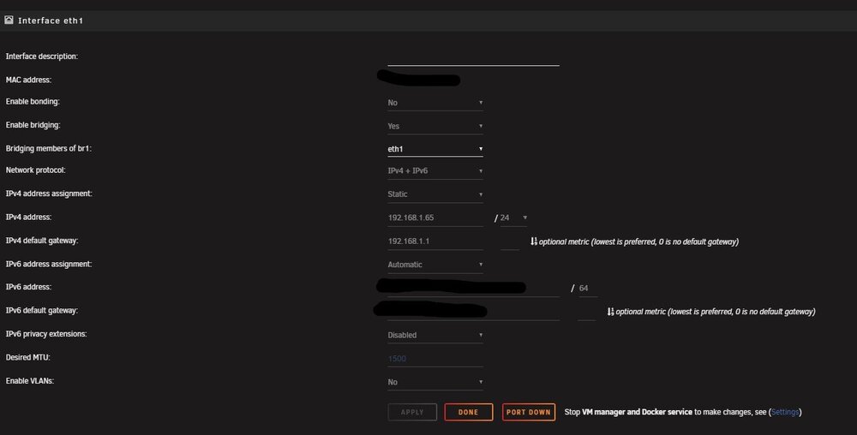Click the IPv6 gateway metric arrows icon

point(610,312)
